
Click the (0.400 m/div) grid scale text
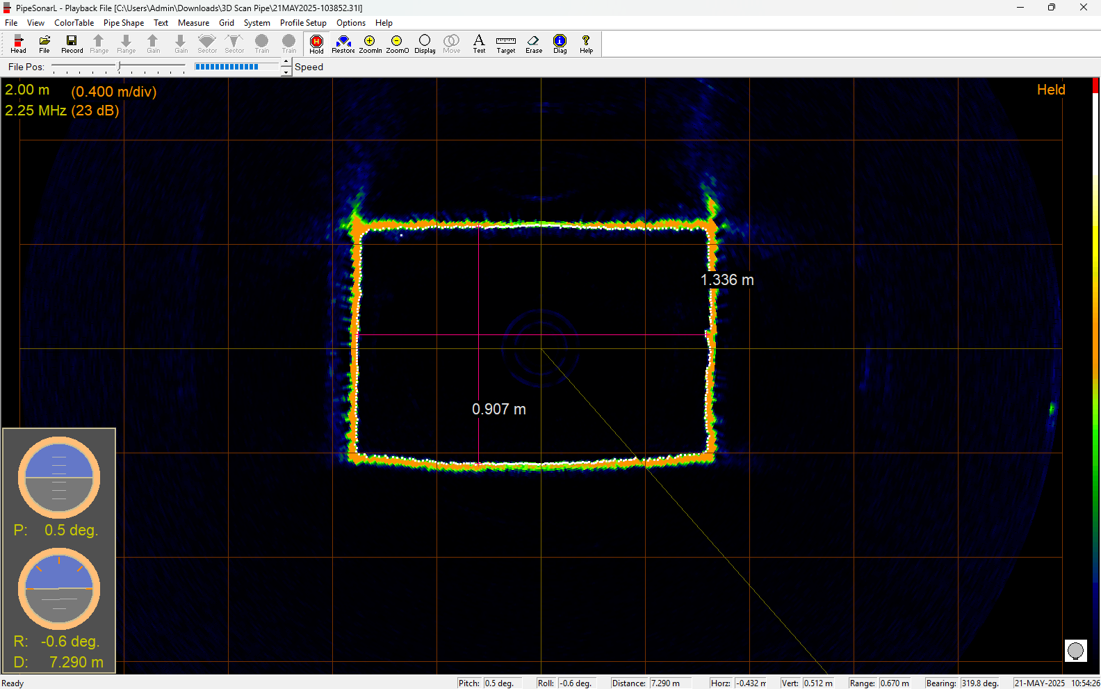(x=114, y=92)
